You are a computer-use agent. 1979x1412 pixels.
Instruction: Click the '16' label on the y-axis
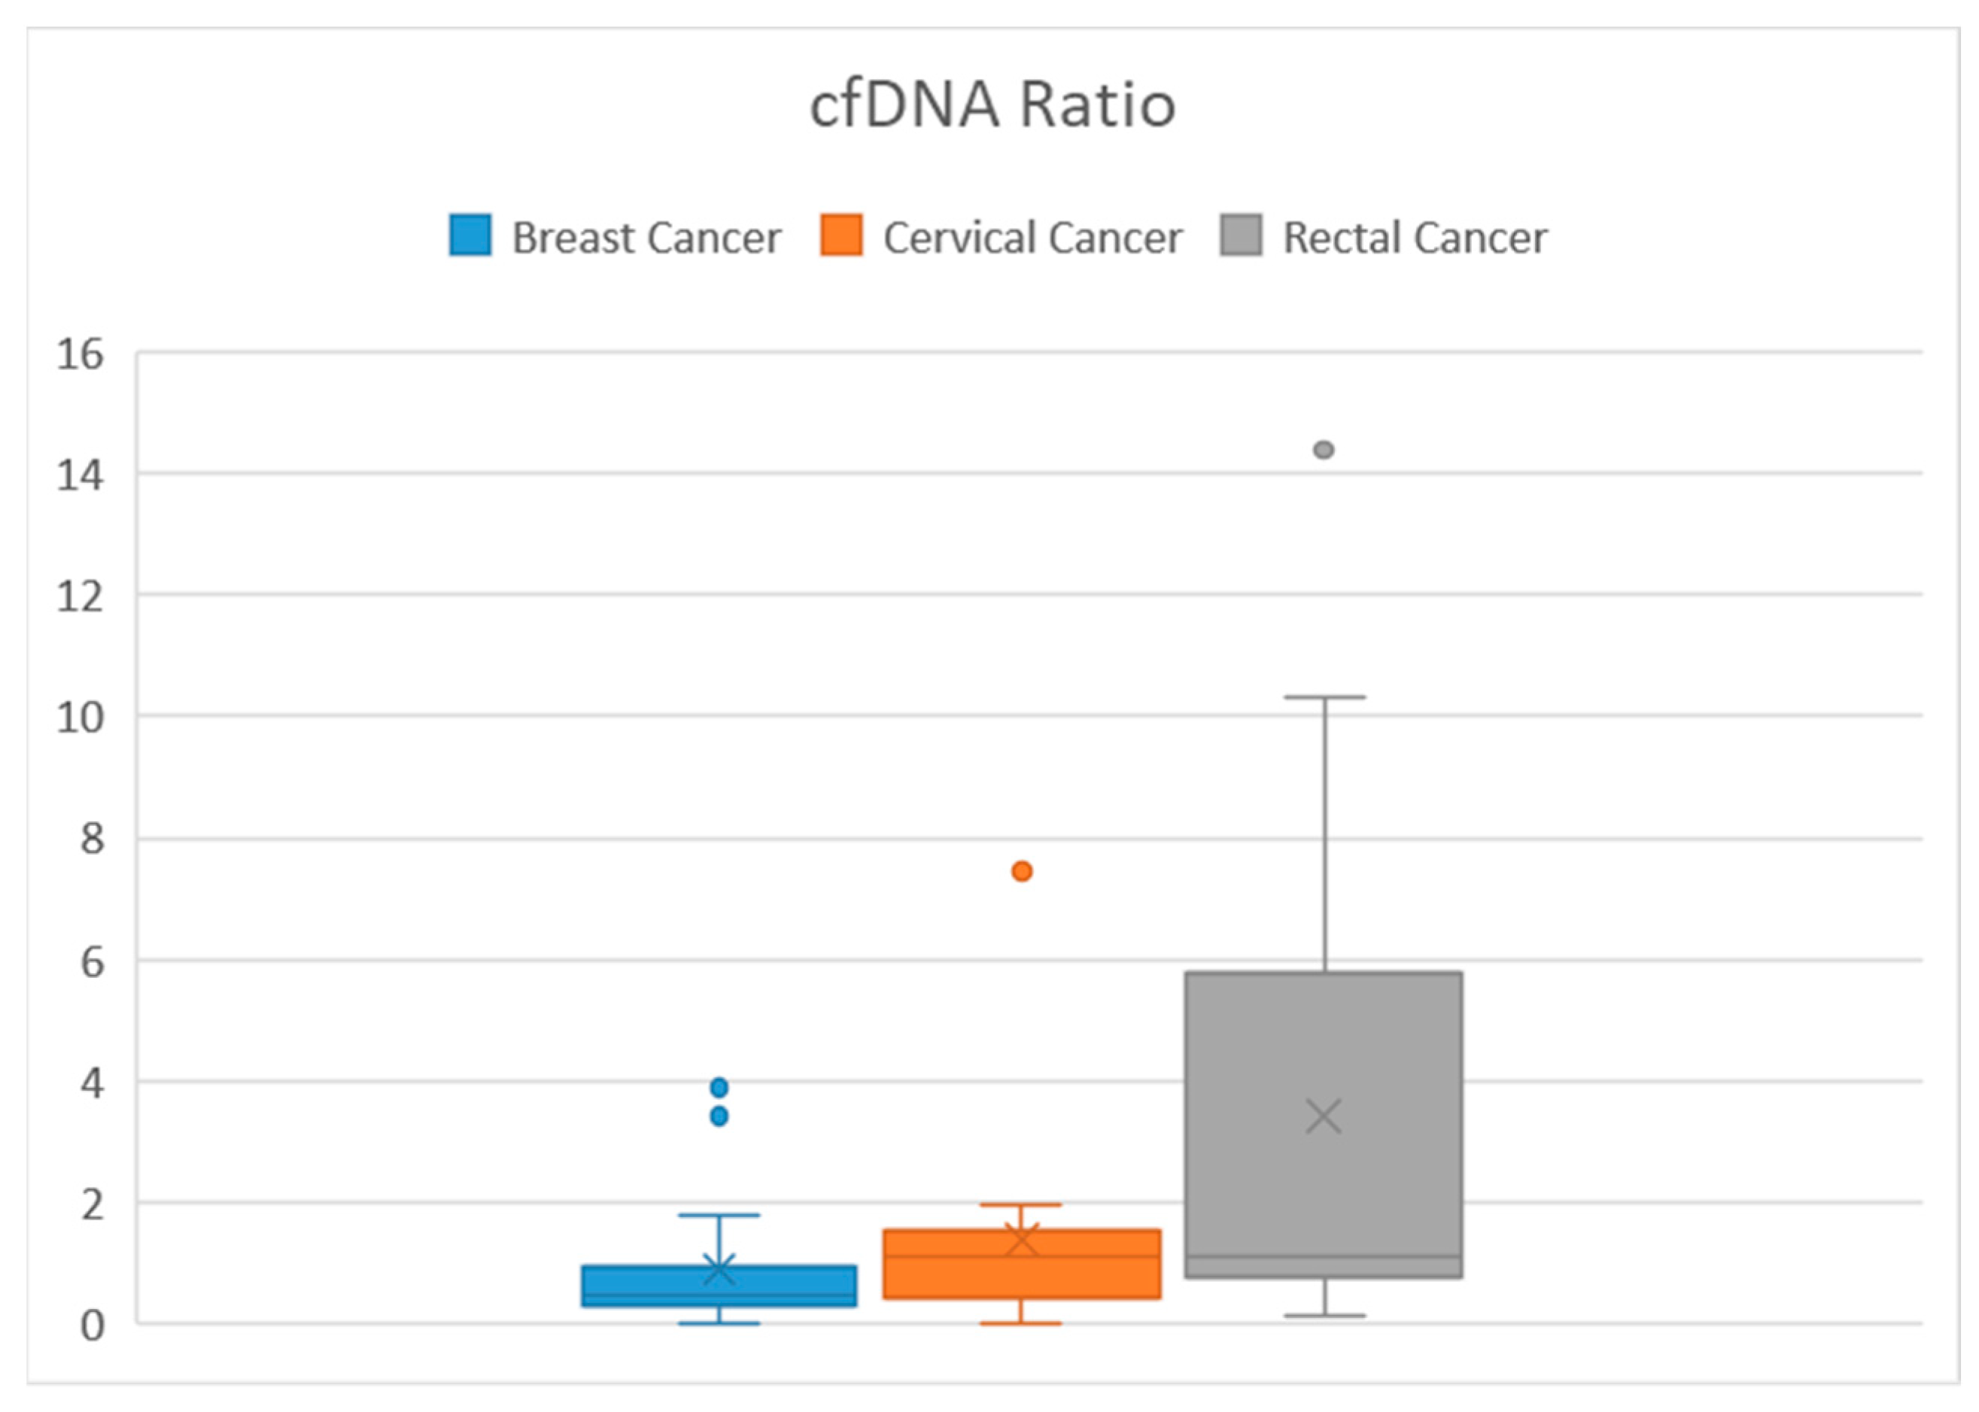[79, 355]
